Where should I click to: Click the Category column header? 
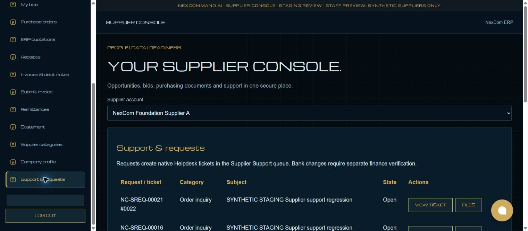point(192,182)
